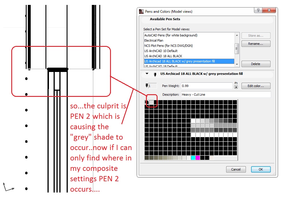
Task: Delete the selected pen set
Action: coord(255,64)
